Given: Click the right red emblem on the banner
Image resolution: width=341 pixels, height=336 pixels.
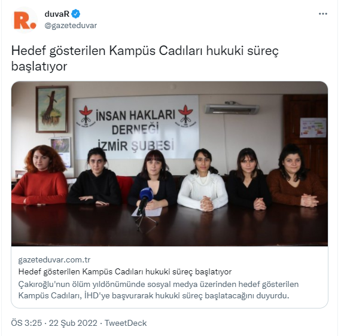Looking at the screenshot, I should point(185,114).
